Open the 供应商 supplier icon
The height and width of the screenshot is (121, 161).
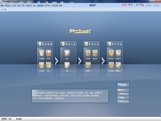pos(48,53)
